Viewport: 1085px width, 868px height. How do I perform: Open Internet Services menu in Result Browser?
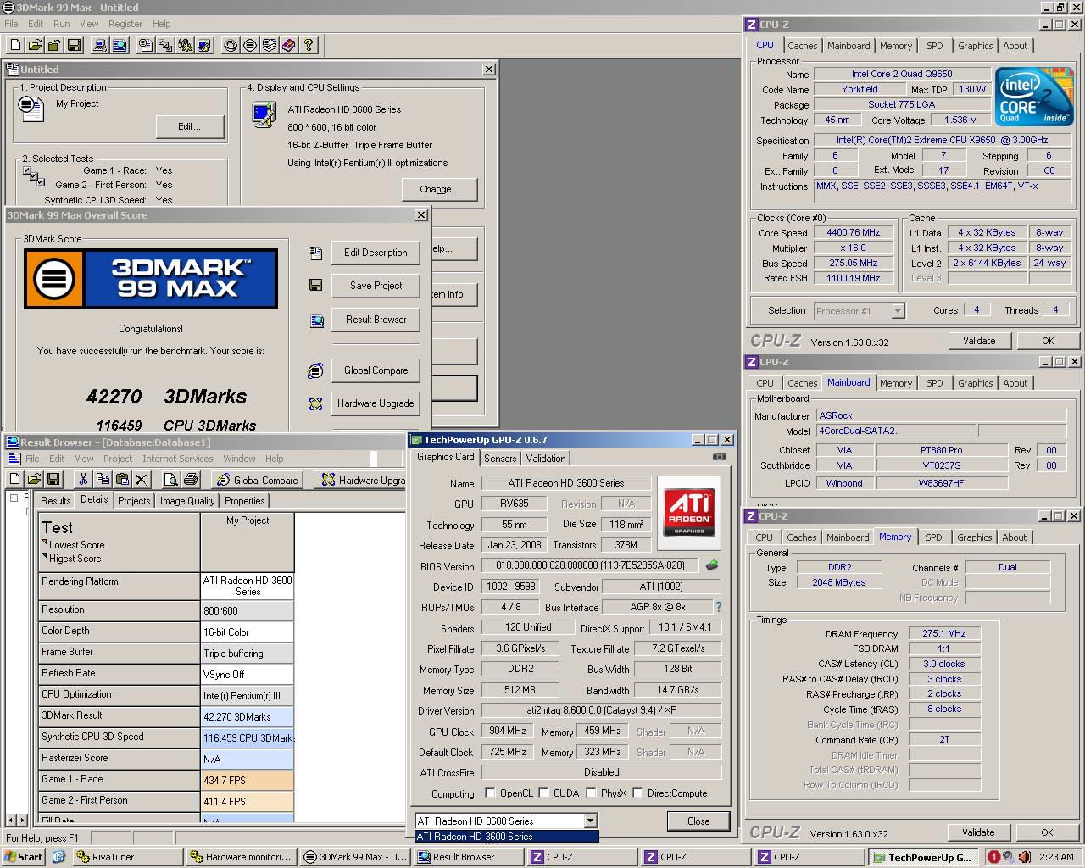point(177,459)
